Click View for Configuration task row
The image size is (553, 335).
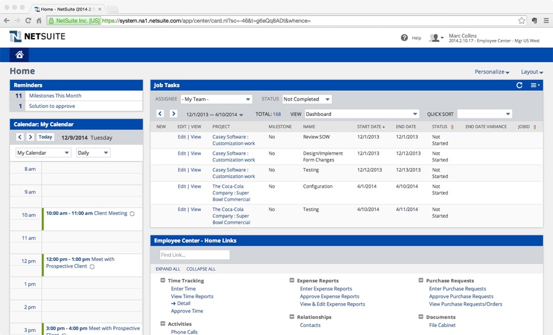tap(196, 187)
